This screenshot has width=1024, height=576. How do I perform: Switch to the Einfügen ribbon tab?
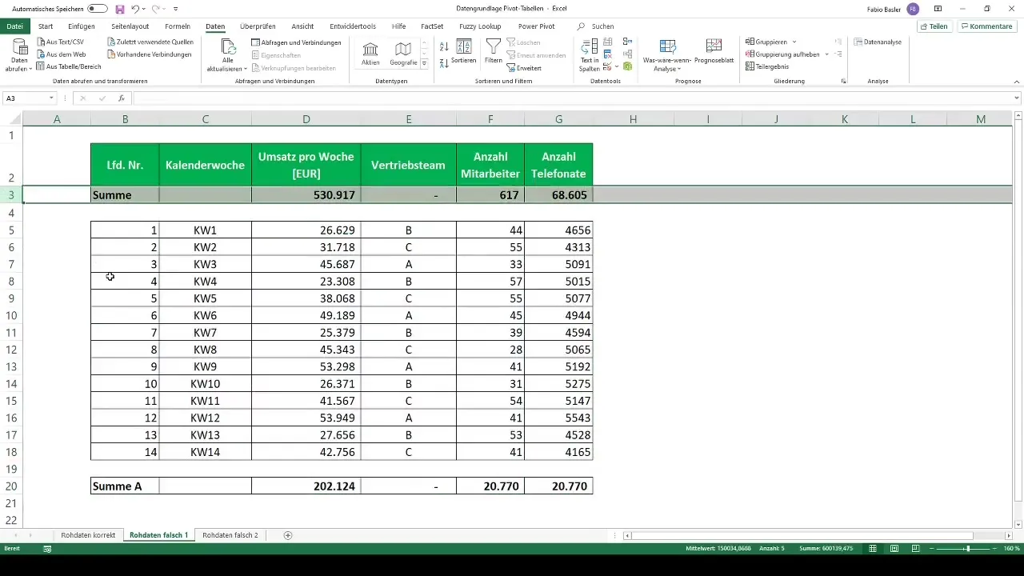pyautogui.click(x=82, y=26)
